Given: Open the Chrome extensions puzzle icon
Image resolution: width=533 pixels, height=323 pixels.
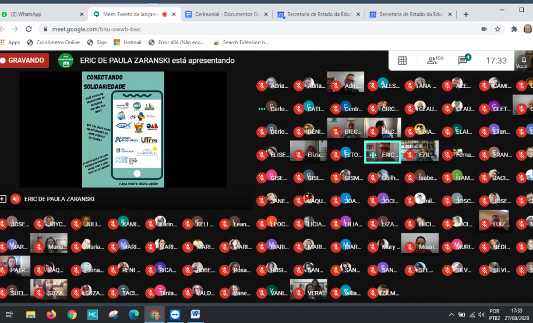Looking at the screenshot, I should pos(514,29).
